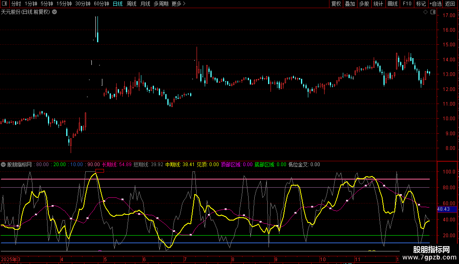The width and height of the screenshot is (459, 264).
Task: Open the 画线 drawing tools
Action: tap(392, 4)
